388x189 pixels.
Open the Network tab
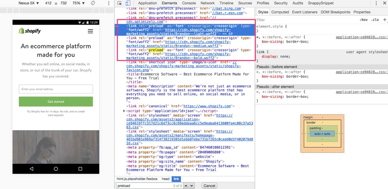[208, 3]
